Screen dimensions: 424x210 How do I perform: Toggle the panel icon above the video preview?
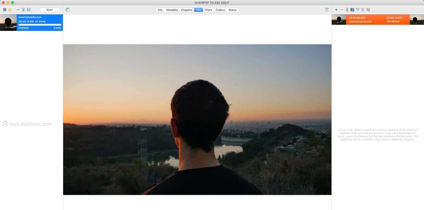pos(68,10)
